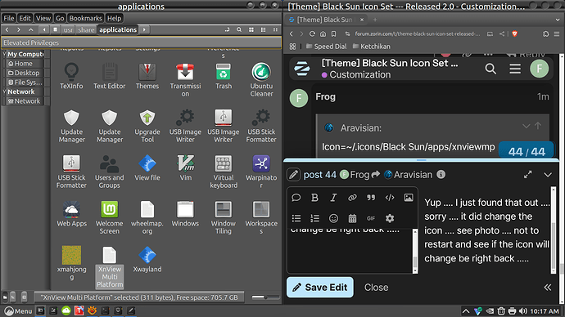Screen dimensions: 565x317
Task: Click the Bold formatting button in editor
Action: [314, 198]
